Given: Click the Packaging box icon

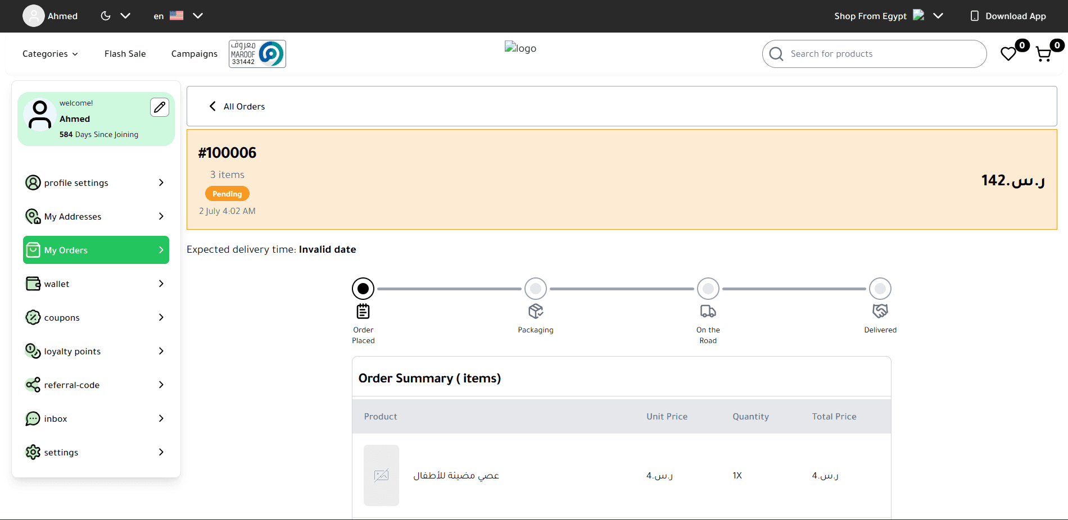Looking at the screenshot, I should click(536, 311).
